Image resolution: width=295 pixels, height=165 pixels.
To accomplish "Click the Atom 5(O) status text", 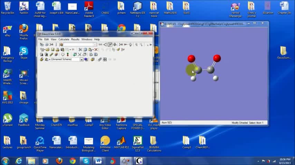I will tap(167, 123).
